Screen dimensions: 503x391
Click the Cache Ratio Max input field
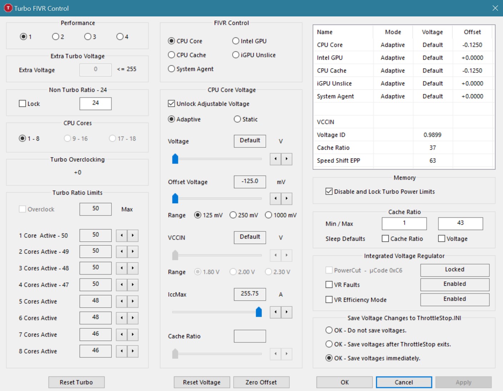click(460, 223)
